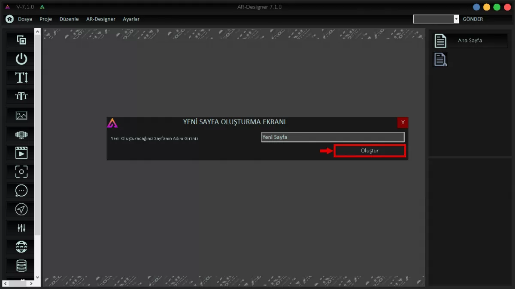
Task: Open the Proje menu
Action: click(x=45, y=19)
